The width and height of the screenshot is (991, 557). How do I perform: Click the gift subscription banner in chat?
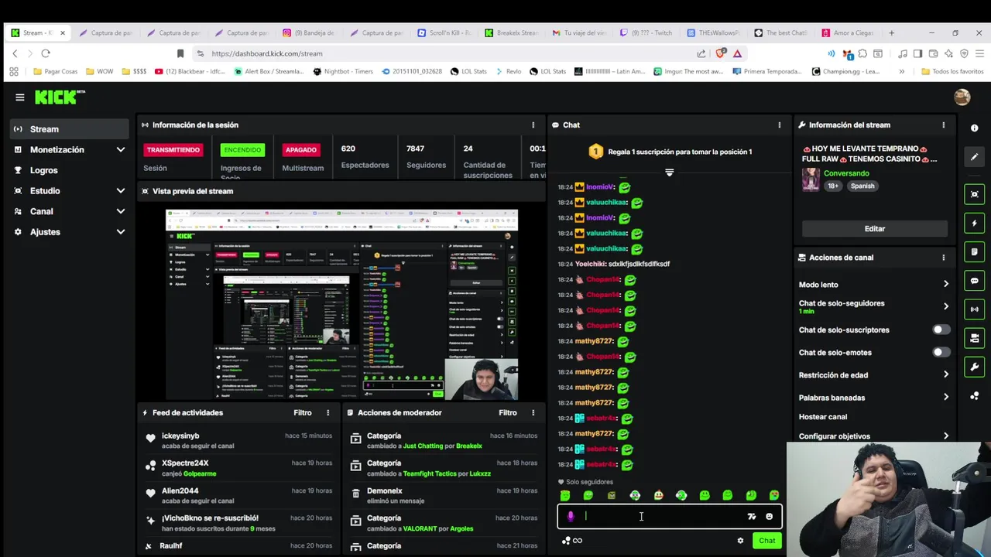(670, 152)
